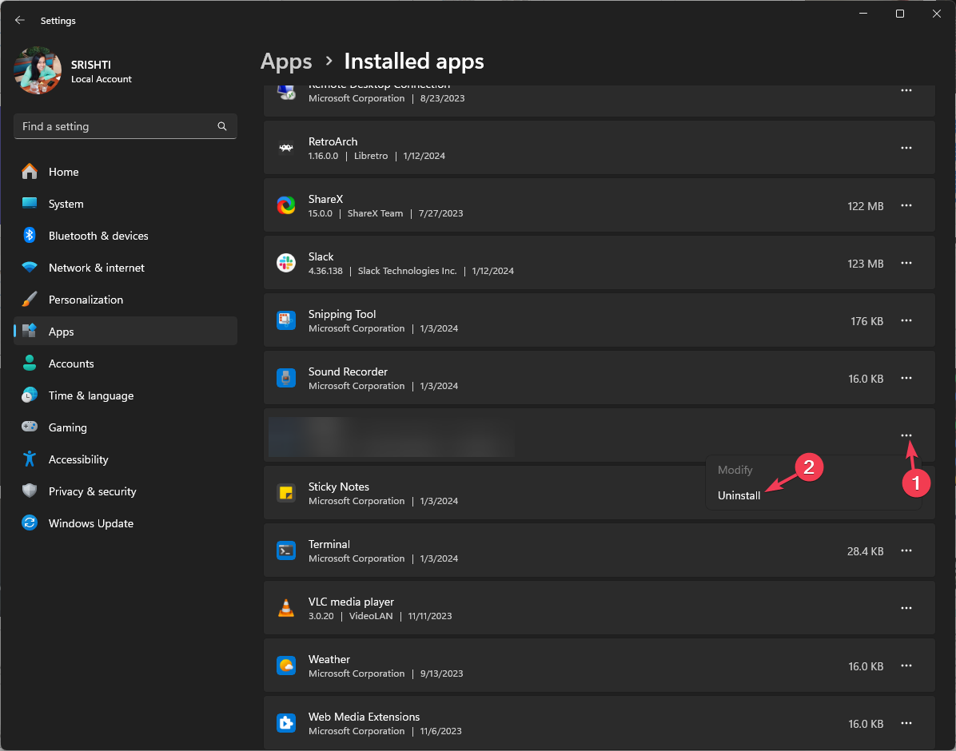Open more options for ShareX
Image resolution: width=956 pixels, height=751 pixels.
pyautogui.click(x=906, y=205)
